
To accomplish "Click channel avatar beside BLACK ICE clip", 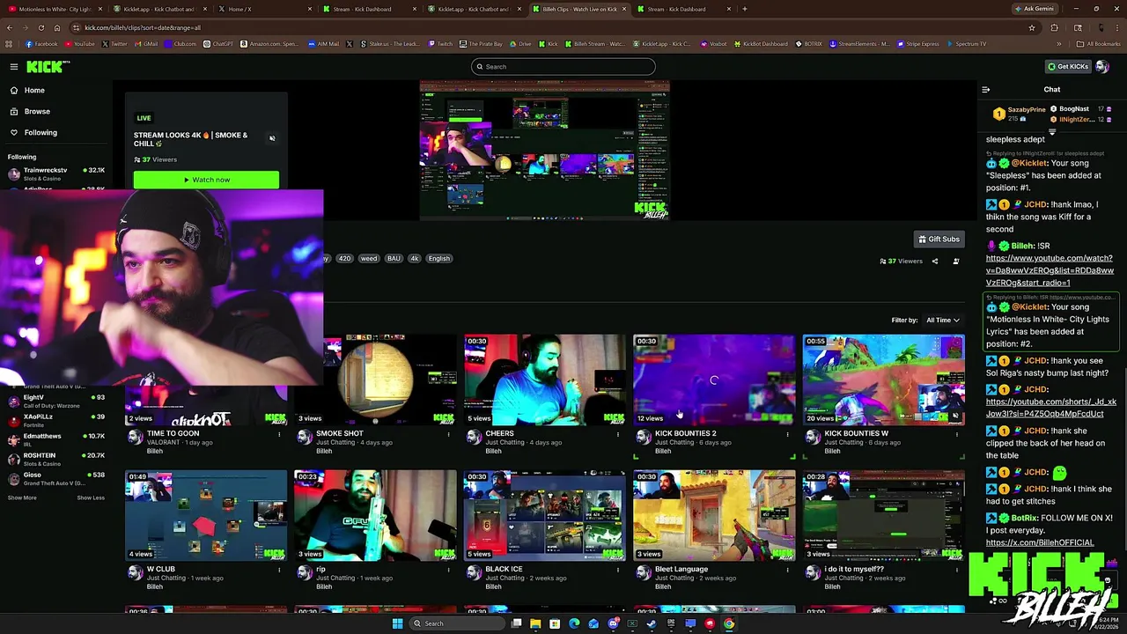I will click(474, 572).
